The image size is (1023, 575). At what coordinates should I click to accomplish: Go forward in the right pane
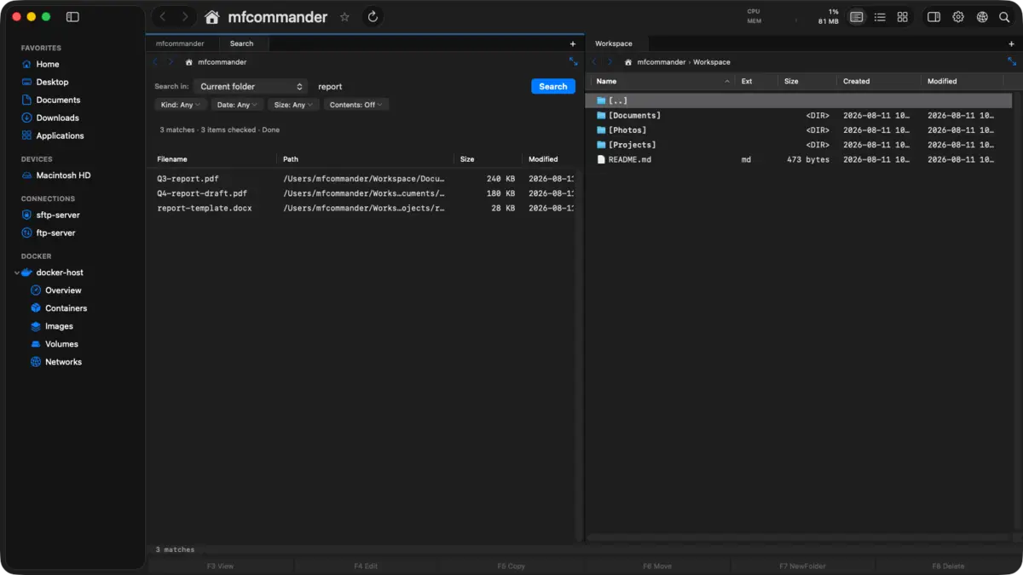click(x=610, y=62)
